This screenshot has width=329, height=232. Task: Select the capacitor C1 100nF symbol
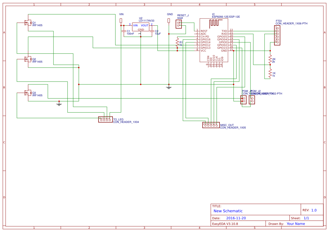tap(124, 31)
